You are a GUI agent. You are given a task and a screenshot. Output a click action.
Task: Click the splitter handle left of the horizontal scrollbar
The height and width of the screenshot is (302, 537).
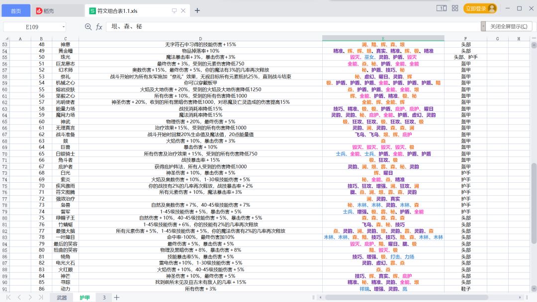(x=313, y=298)
